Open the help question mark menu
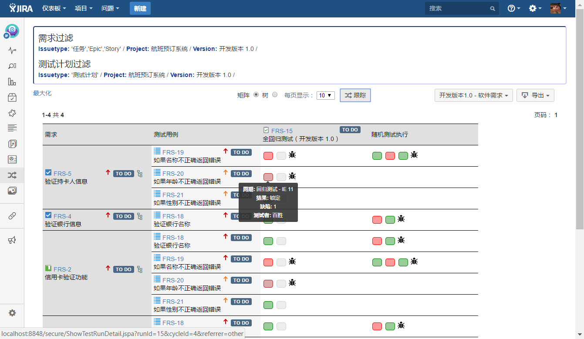 pos(513,8)
